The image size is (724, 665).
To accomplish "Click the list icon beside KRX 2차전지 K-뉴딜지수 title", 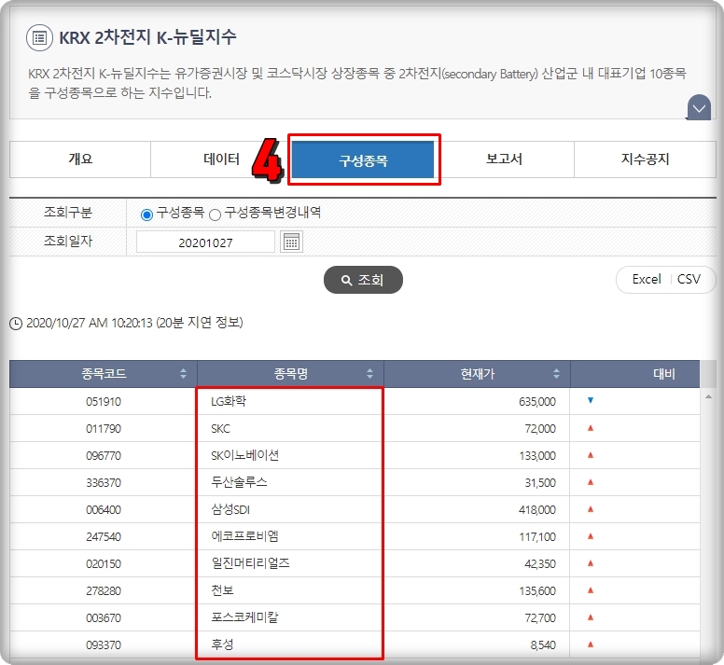I will (x=39, y=37).
